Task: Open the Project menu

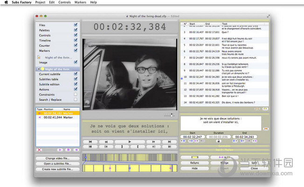Action: (x=40, y=2)
